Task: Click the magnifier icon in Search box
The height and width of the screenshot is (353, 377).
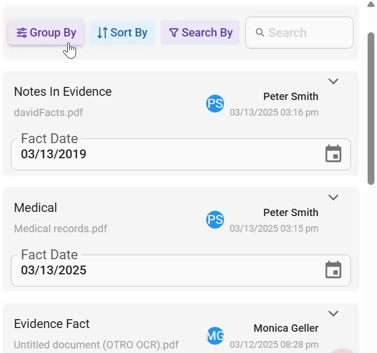Action: click(x=260, y=32)
